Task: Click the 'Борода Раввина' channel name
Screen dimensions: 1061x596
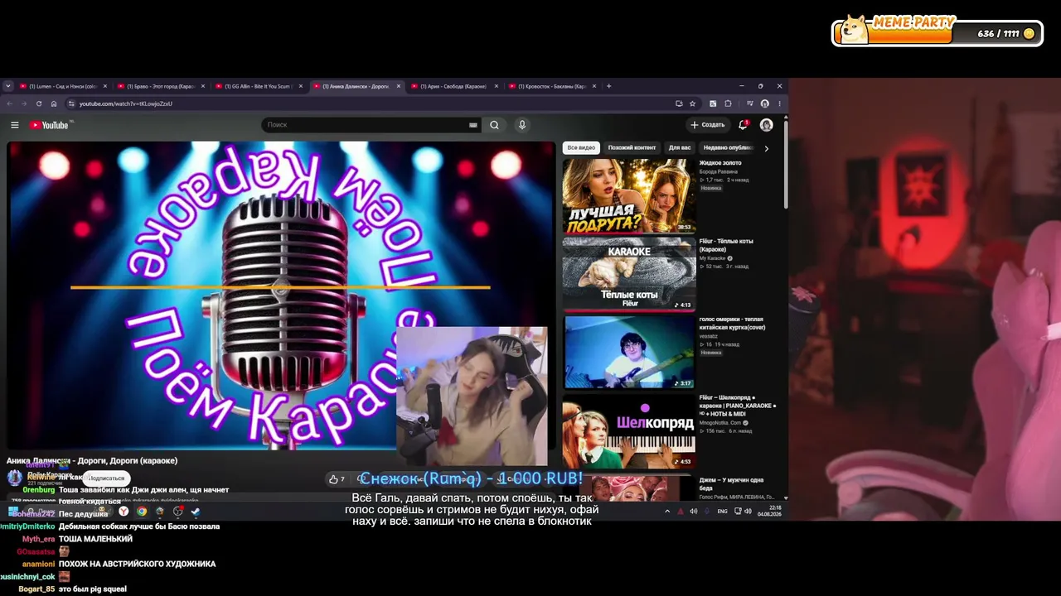Action: [x=718, y=171]
